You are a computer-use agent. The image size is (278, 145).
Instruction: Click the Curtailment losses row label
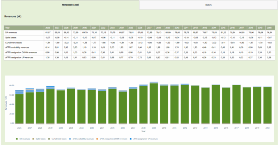[x=14, y=42]
